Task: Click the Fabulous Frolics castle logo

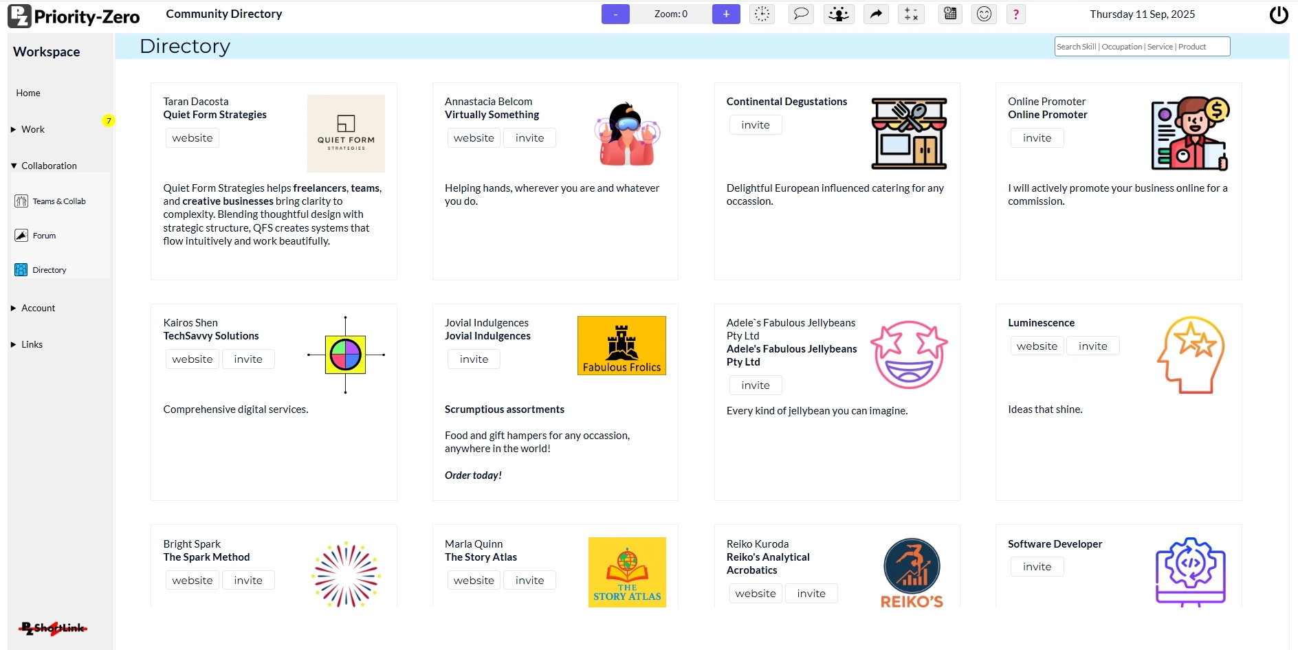Action: coord(621,346)
